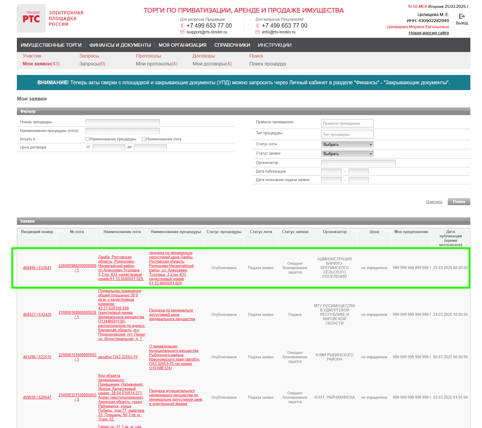The image size is (482, 428).
Task: Click organizer cell 'КУИ Г. РАЙЧИХИНСКА'
Action: tap(335, 397)
